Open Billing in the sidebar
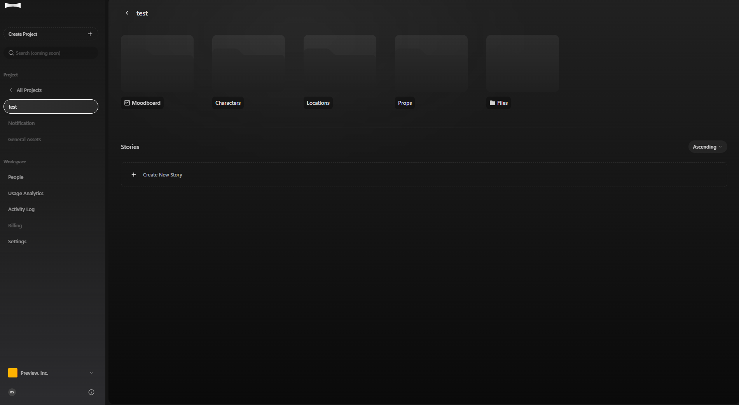Image resolution: width=739 pixels, height=405 pixels. click(15, 225)
